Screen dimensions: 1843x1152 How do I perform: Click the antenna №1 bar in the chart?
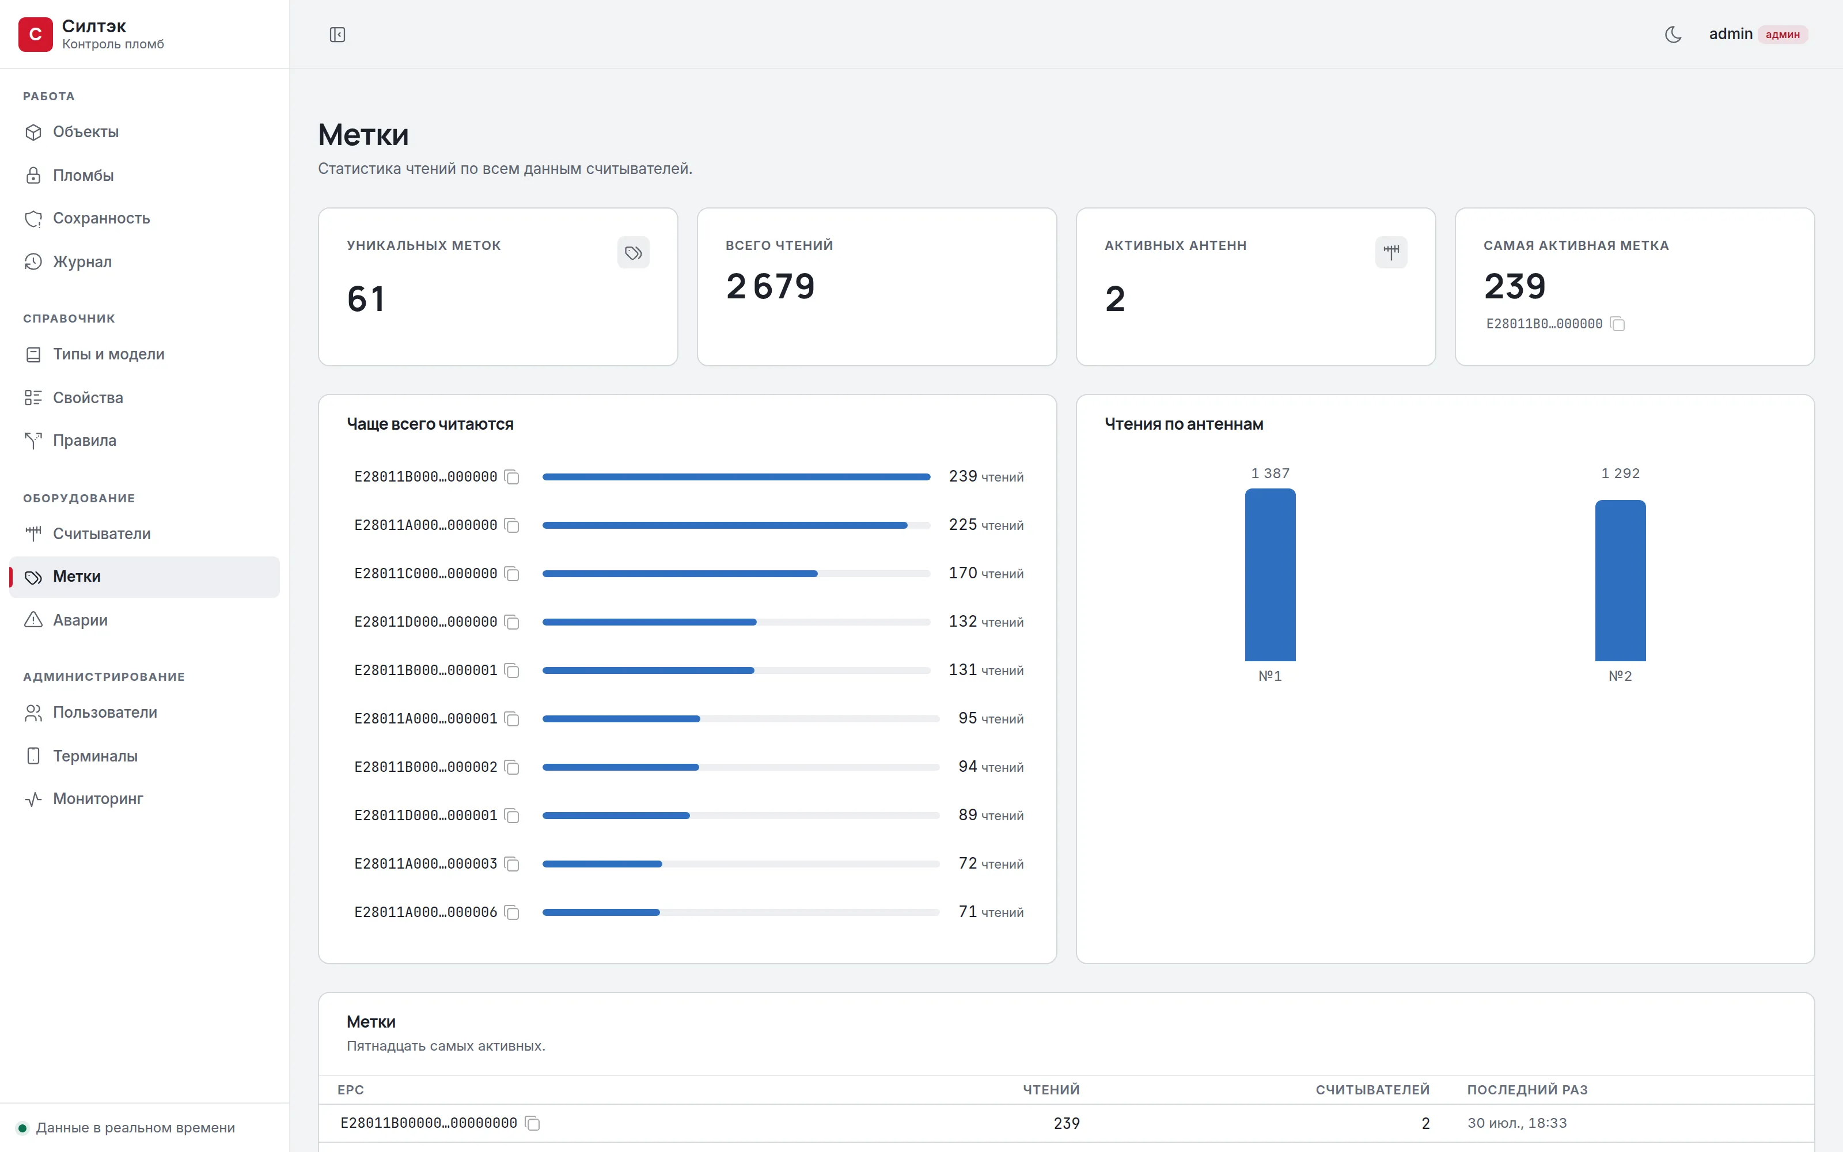(1269, 574)
